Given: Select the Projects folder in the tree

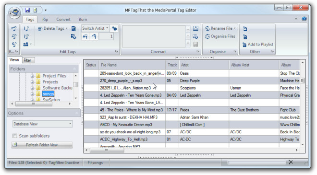Looking at the screenshot, I should tap(50, 82).
